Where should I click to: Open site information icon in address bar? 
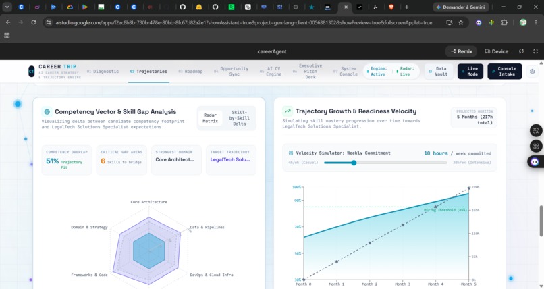(49, 22)
